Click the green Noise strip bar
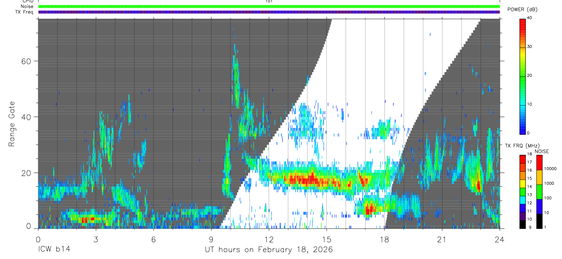The width and height of the screenshot is (562, 259). click(269, 6)
